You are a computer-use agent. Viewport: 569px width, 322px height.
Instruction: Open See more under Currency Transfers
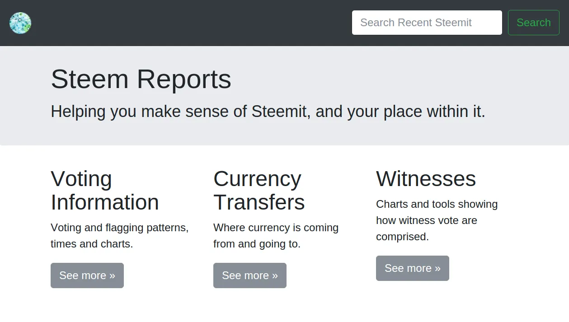click(x=250, y=275)
